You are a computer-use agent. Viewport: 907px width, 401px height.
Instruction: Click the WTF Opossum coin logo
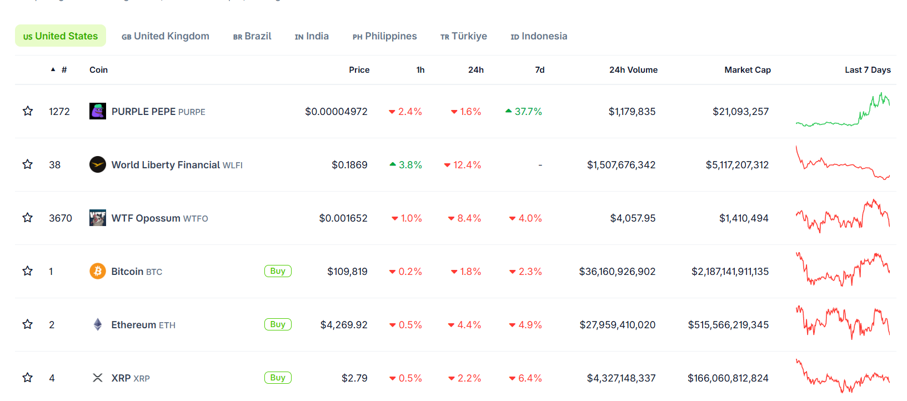coord(98,218)
